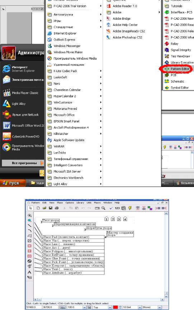Toggle the M units button in status bar
Screen dimensions: 194x310
click(90, 307)
